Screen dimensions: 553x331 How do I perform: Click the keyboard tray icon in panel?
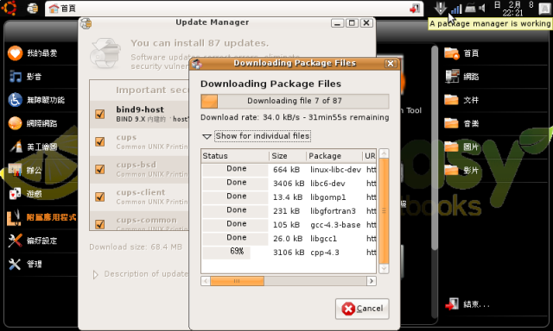click(x=470, y=8)
